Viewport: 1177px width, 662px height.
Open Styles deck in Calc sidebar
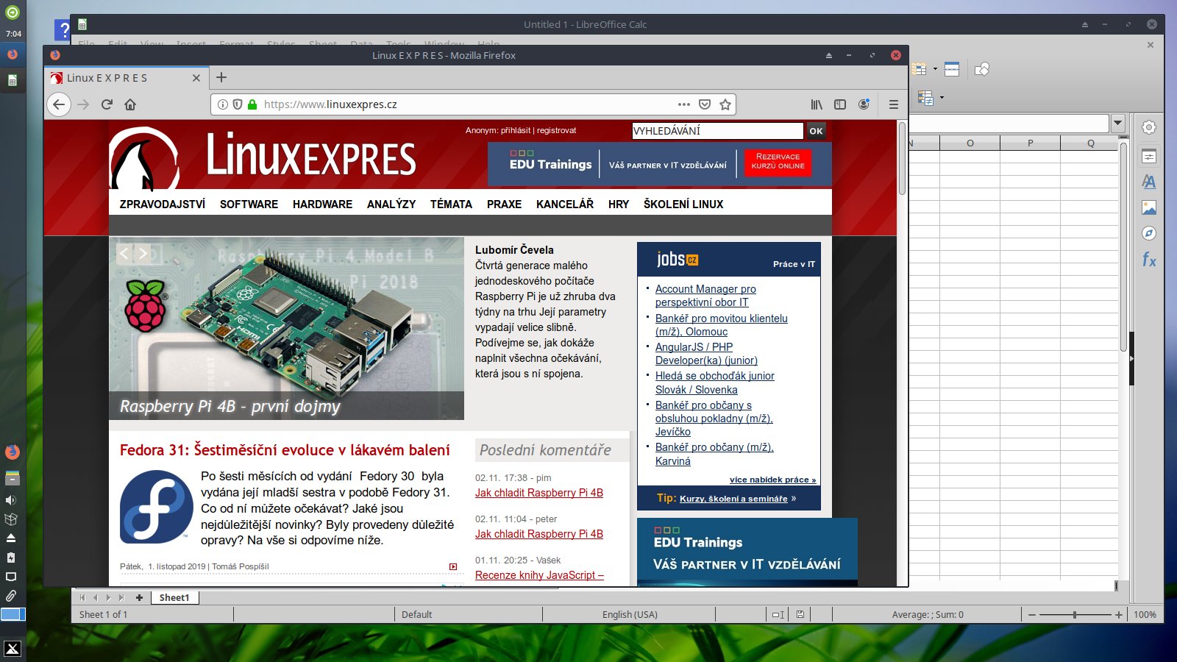[x=1149, y=182]
